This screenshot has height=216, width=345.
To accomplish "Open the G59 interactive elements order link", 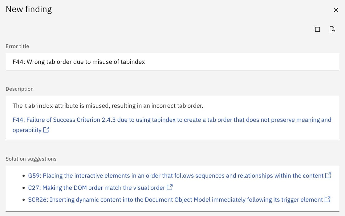I will click(x=176, y=176).
